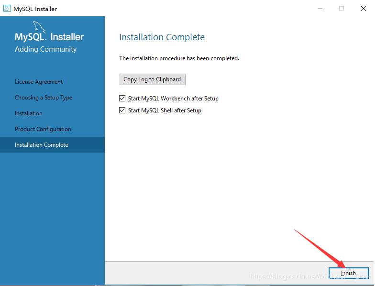Viewport: 376px width, 286px height.
Task: Click the Adding Community subtitle
Action: click(45, 49)
